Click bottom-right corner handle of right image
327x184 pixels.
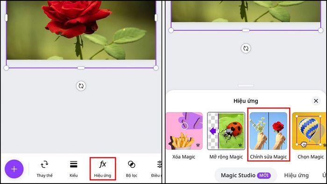320,30
